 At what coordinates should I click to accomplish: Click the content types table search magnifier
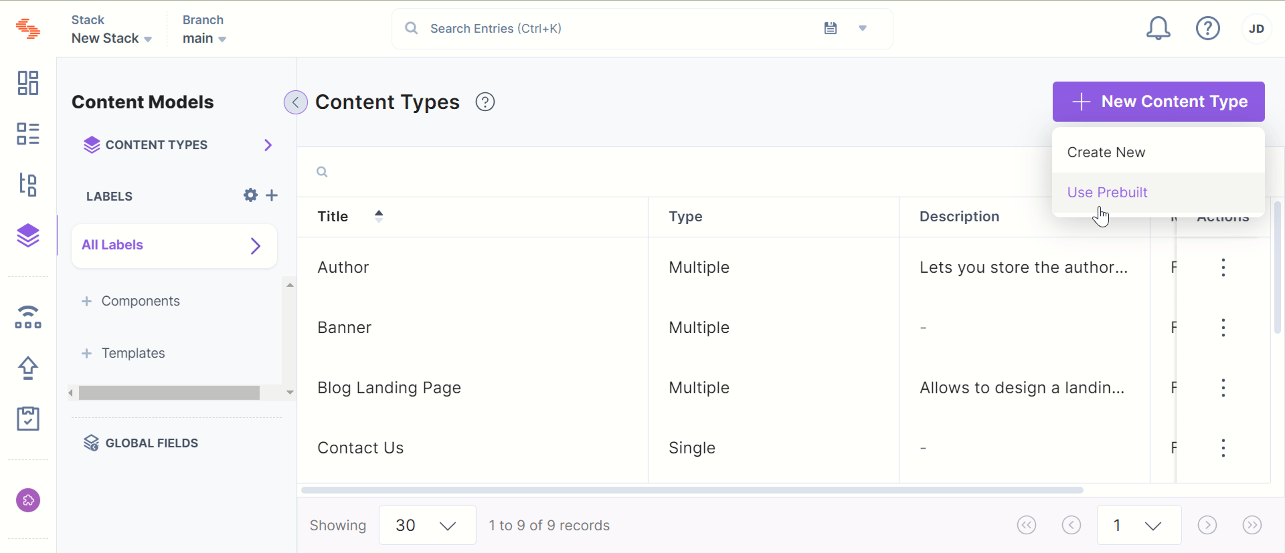[322, 172]
